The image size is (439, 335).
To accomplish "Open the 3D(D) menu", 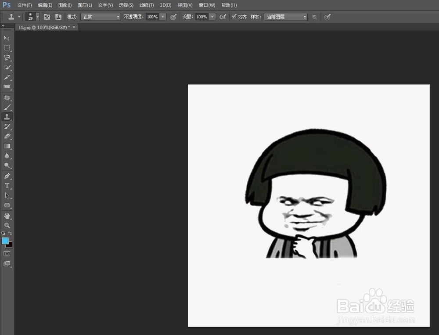I will 166,5.
